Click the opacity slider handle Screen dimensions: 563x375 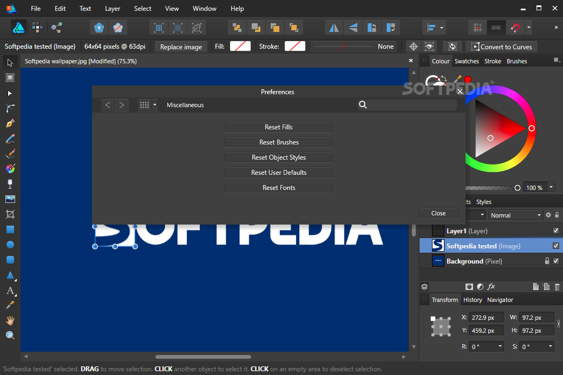pyautogui.click(x=518, y=188)
